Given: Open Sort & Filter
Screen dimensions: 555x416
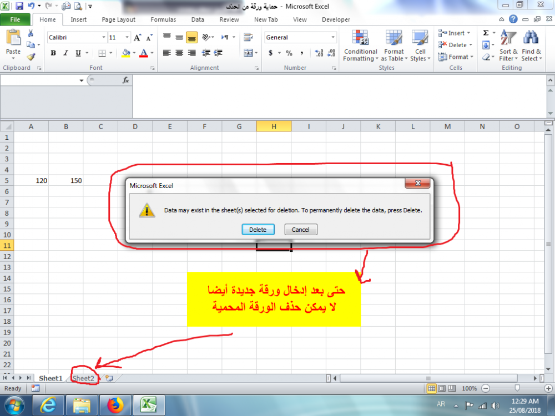Looking at the screenshot, I should pyautogui.click(x=508, y=46).
